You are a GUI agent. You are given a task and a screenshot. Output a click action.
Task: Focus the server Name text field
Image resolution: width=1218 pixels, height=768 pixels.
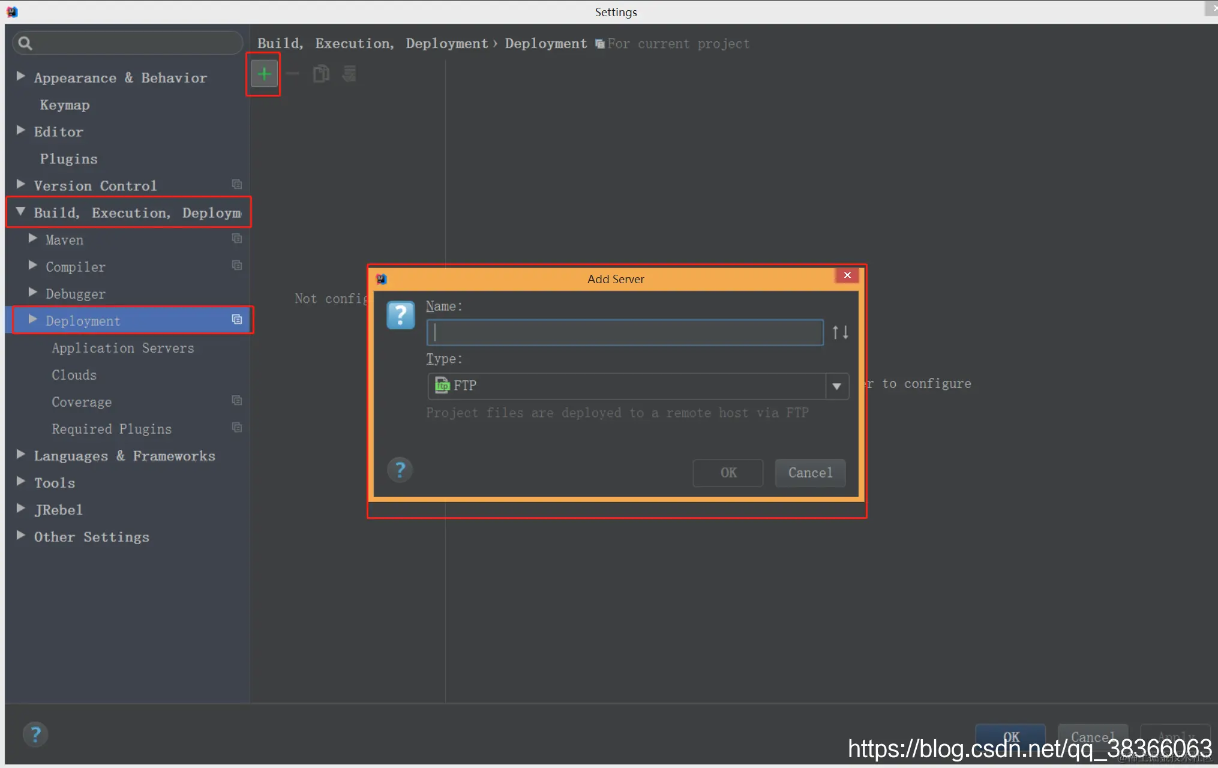click(624, 332)
